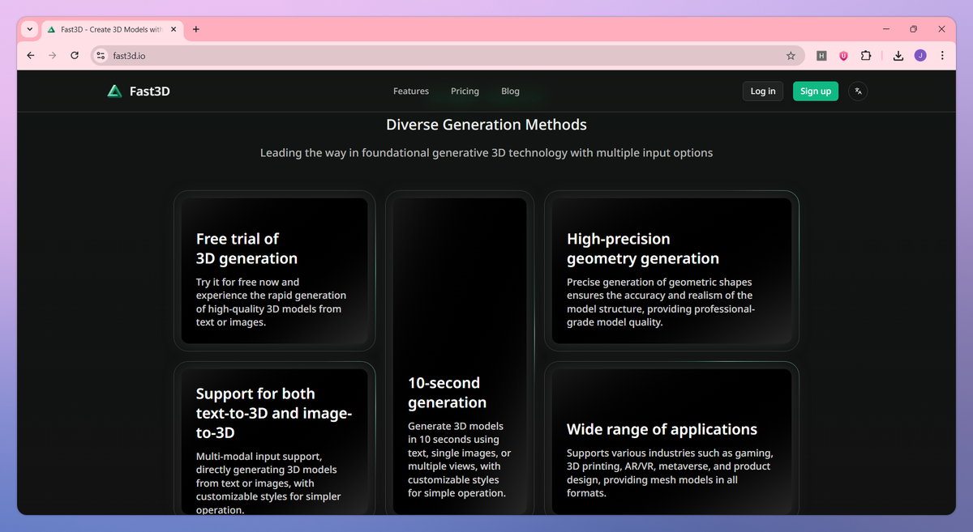973x532 pixels.
Task: Click the 'Free trial of 3D generation' heading
Action: (246, 249)
